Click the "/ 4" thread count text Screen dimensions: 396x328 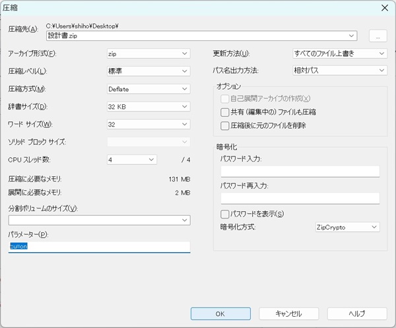(185, 160)
